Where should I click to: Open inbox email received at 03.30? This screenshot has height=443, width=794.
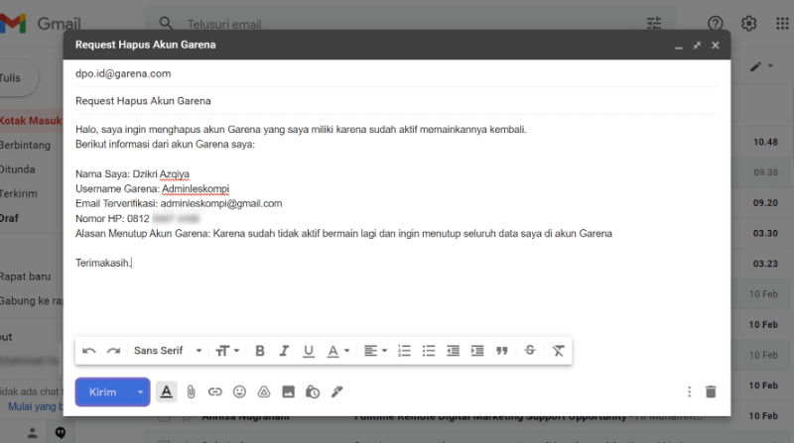[x=765, y=233]
